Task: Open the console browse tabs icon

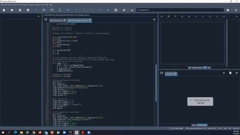Action: [x=162, y=73]
